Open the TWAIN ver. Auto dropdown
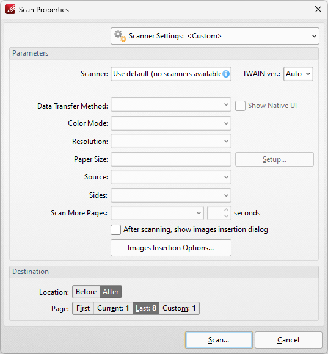Viewport: 328px width, 354px height. 298,74
